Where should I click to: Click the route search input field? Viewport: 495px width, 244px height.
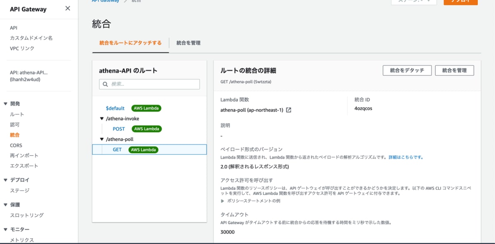pyautogui.click(x=149, y=84)
